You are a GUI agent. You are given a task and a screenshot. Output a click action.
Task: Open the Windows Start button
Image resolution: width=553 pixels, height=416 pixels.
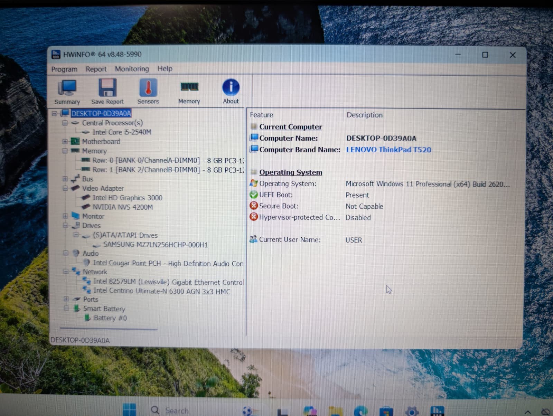[x=130, y=410]
